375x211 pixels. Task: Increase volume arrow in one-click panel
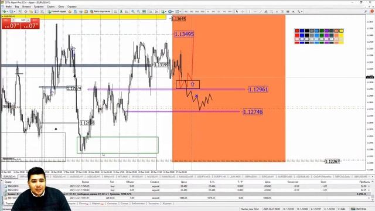pos(28,20)
